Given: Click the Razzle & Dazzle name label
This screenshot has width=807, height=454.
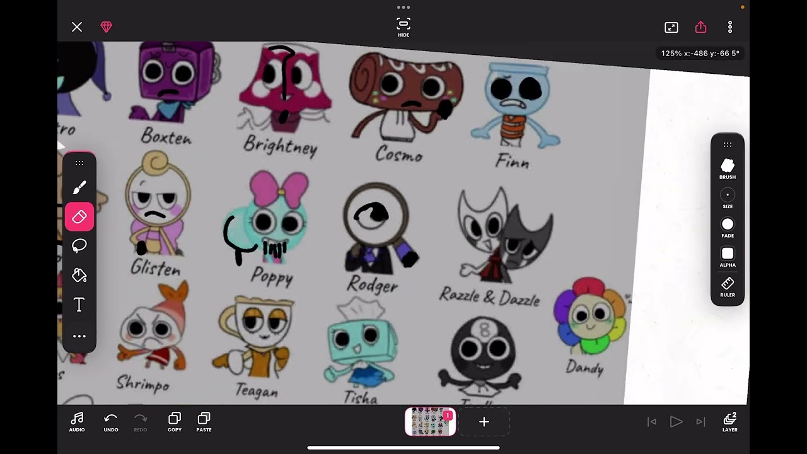Looking at the screenshot, I should [x=489, y=296].
